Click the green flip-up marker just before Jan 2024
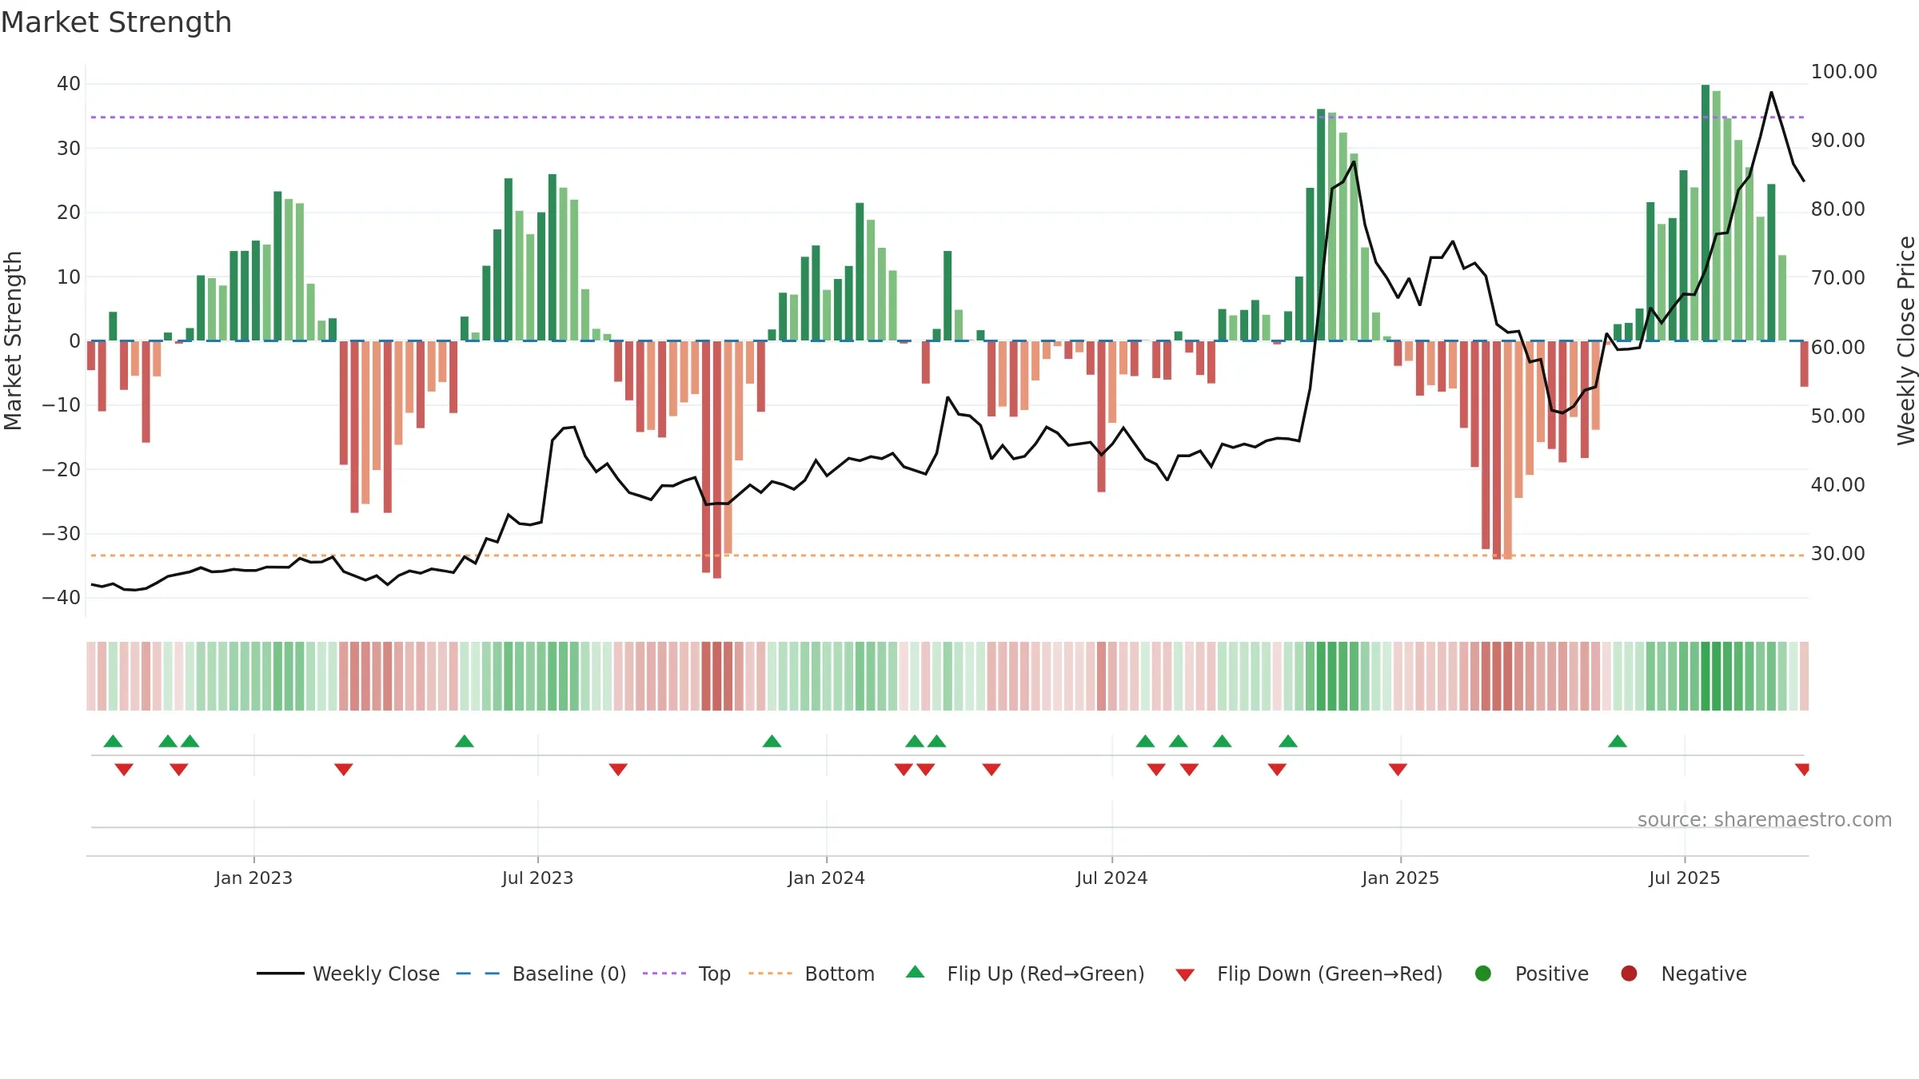Screen dimensions: 1919x1079 [x=772, y=741]
